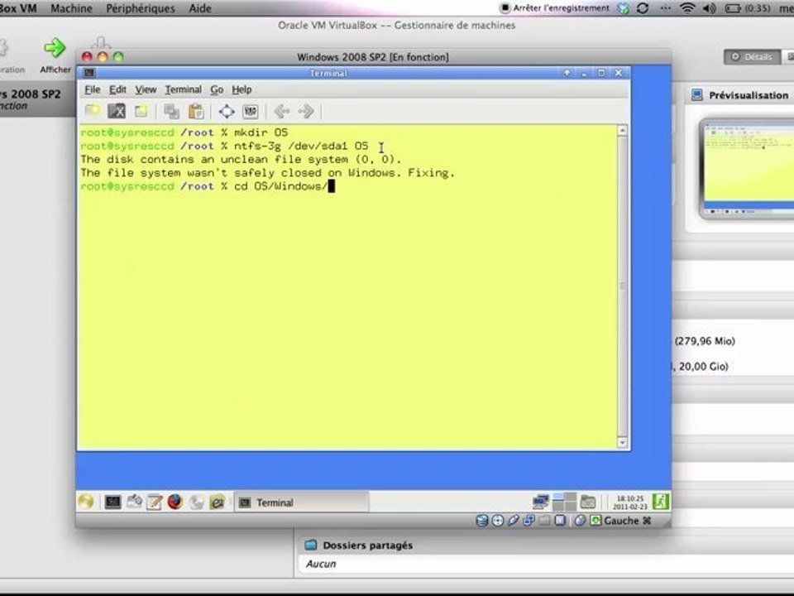Click the 'e' web launcher panel icon
The image size is (794, 596).
click(x=218, y=502)
